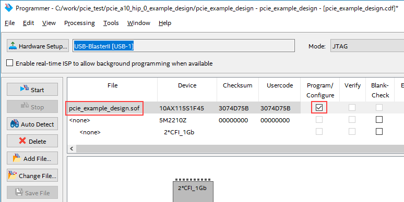Open the Tools menu

point(111,23)
